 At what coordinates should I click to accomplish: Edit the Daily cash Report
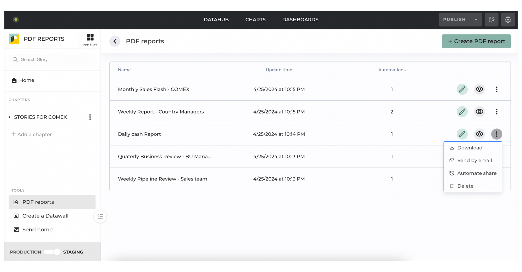coord(462,134)
